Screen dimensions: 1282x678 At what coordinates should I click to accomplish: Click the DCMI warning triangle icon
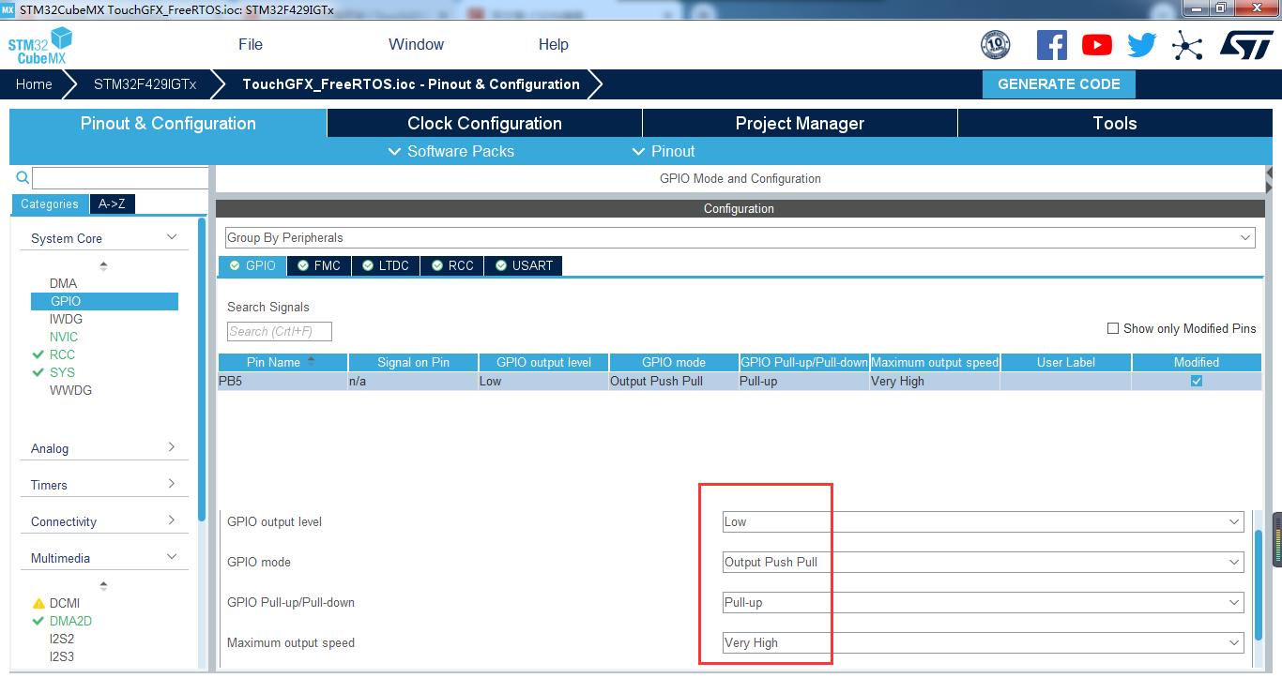pyautogui.click(x=38, y=604)
